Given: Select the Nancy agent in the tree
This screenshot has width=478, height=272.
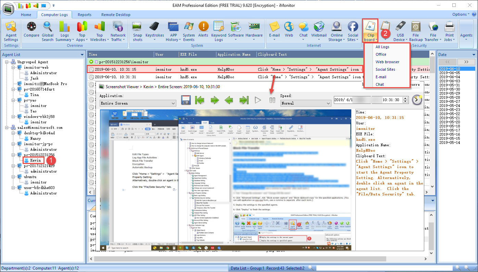Looking at the screenshot, I should tap(35, 138).
